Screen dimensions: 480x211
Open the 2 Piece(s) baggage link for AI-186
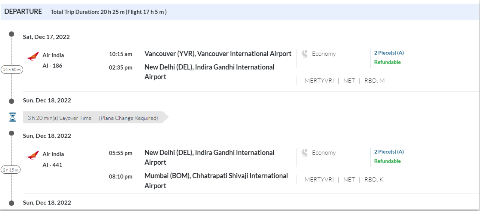click(389, 53)
